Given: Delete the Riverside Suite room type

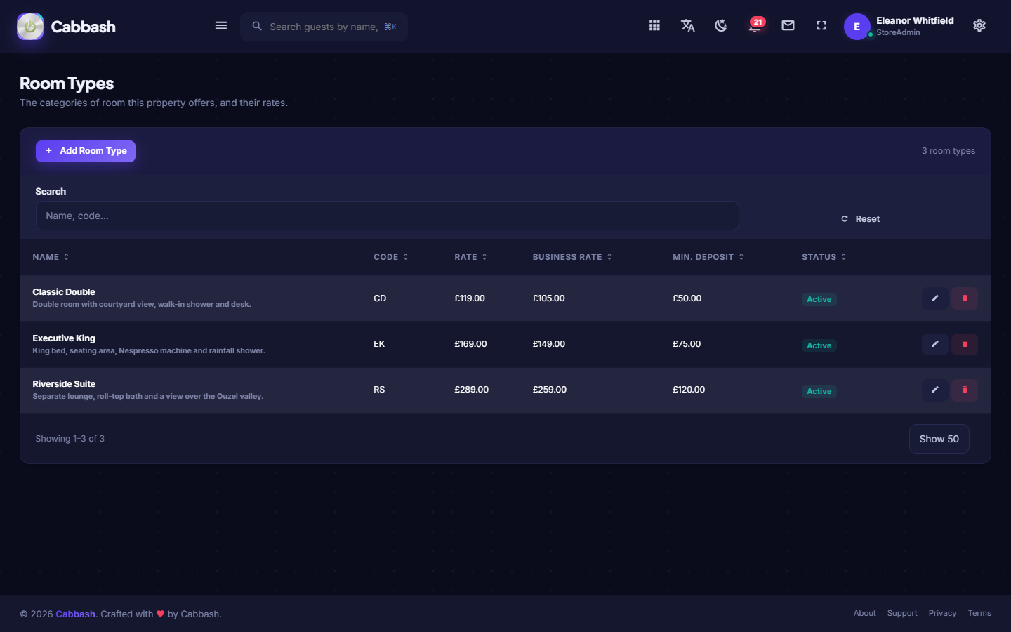Looking at the screenshot, I should click(x=965, y=390).
